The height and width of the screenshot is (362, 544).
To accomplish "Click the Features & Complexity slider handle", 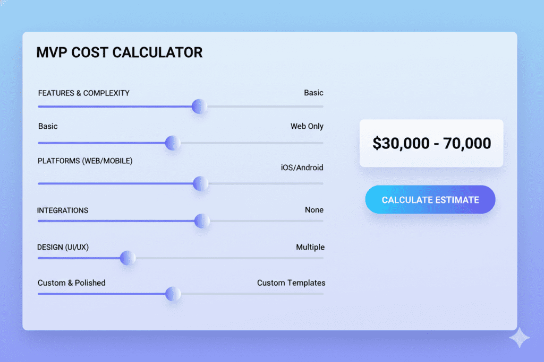I will (x=199, y=107).
